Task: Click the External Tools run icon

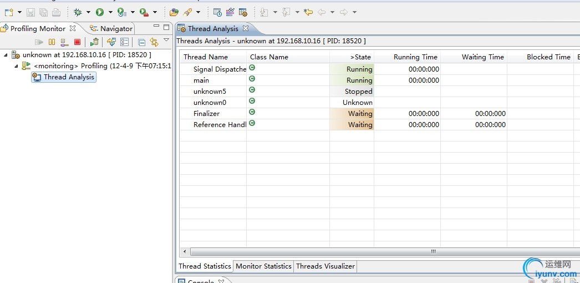Action: click(144, 12)
